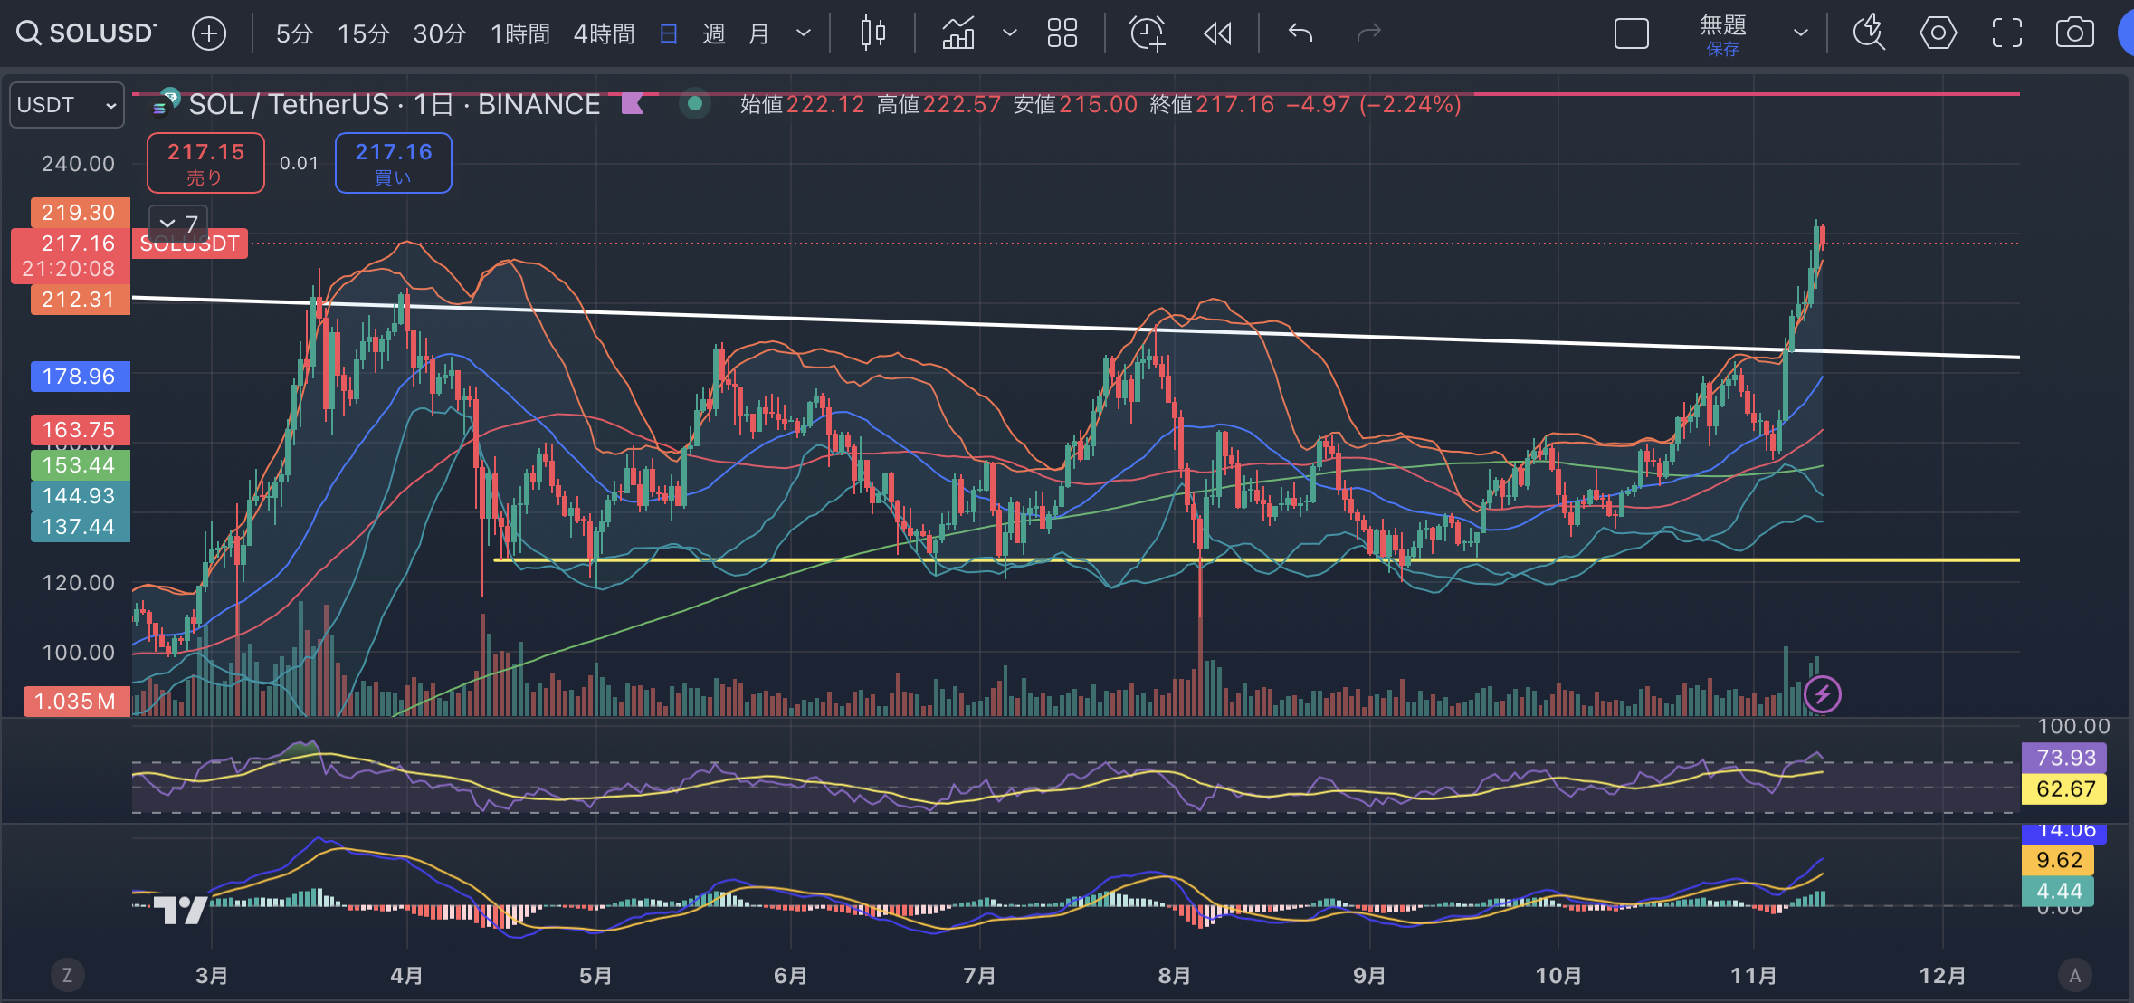2134x1003 pixels.
Task: Click the TradingView logo on chart
Action: pyautogui.click(x=180, y=909)
